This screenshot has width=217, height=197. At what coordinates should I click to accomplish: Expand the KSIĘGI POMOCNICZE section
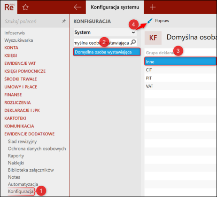(25, 71)
